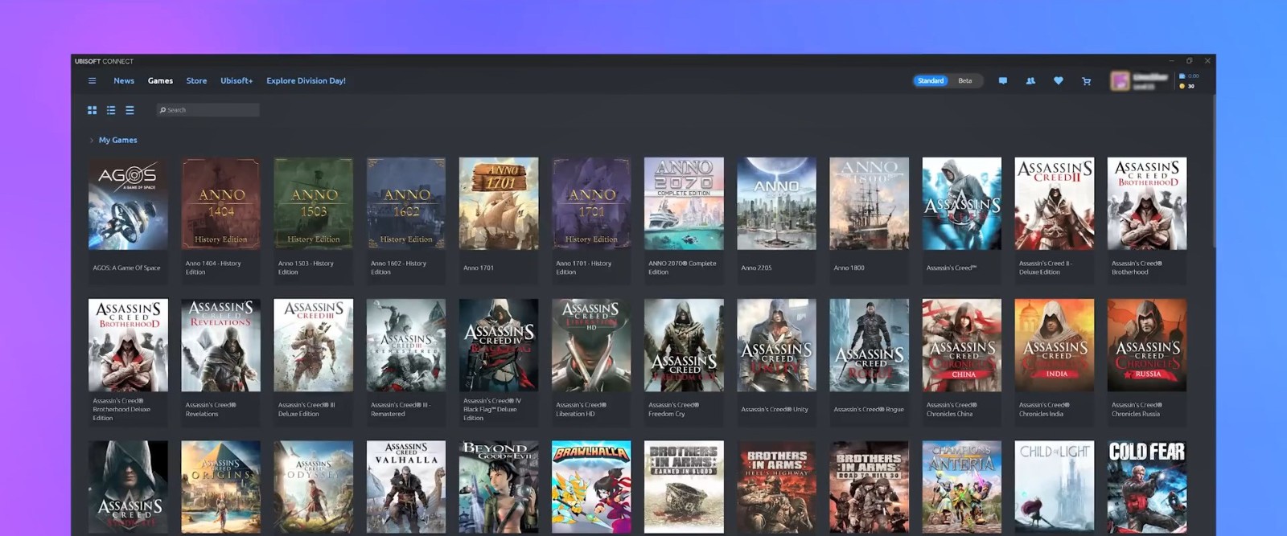Open the Ubisoft+ tab
Viewport: 1287px width, 536px height.
[x=236, y=80]
